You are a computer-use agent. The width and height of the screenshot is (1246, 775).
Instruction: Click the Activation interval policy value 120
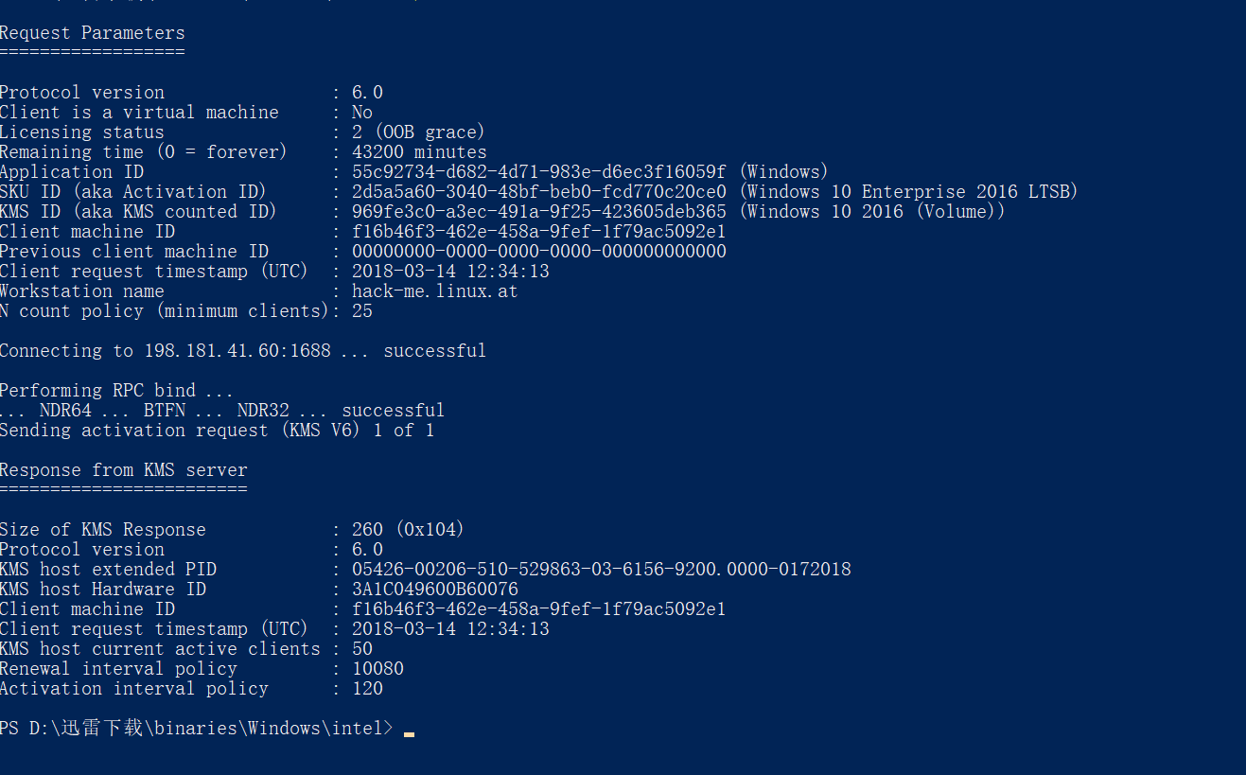[x=367, y=689]
